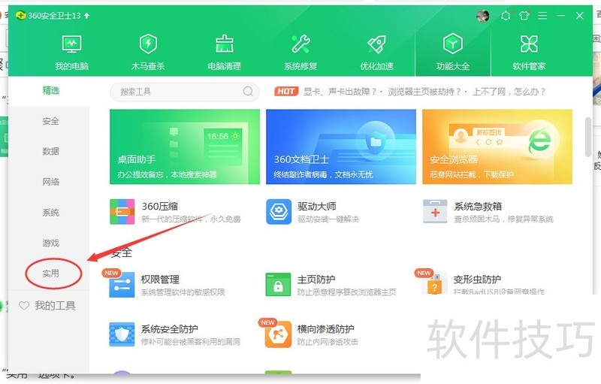Screen dimensions: 601x384
Task: Open the 桌面助手 banner
Action: [185, 147]
